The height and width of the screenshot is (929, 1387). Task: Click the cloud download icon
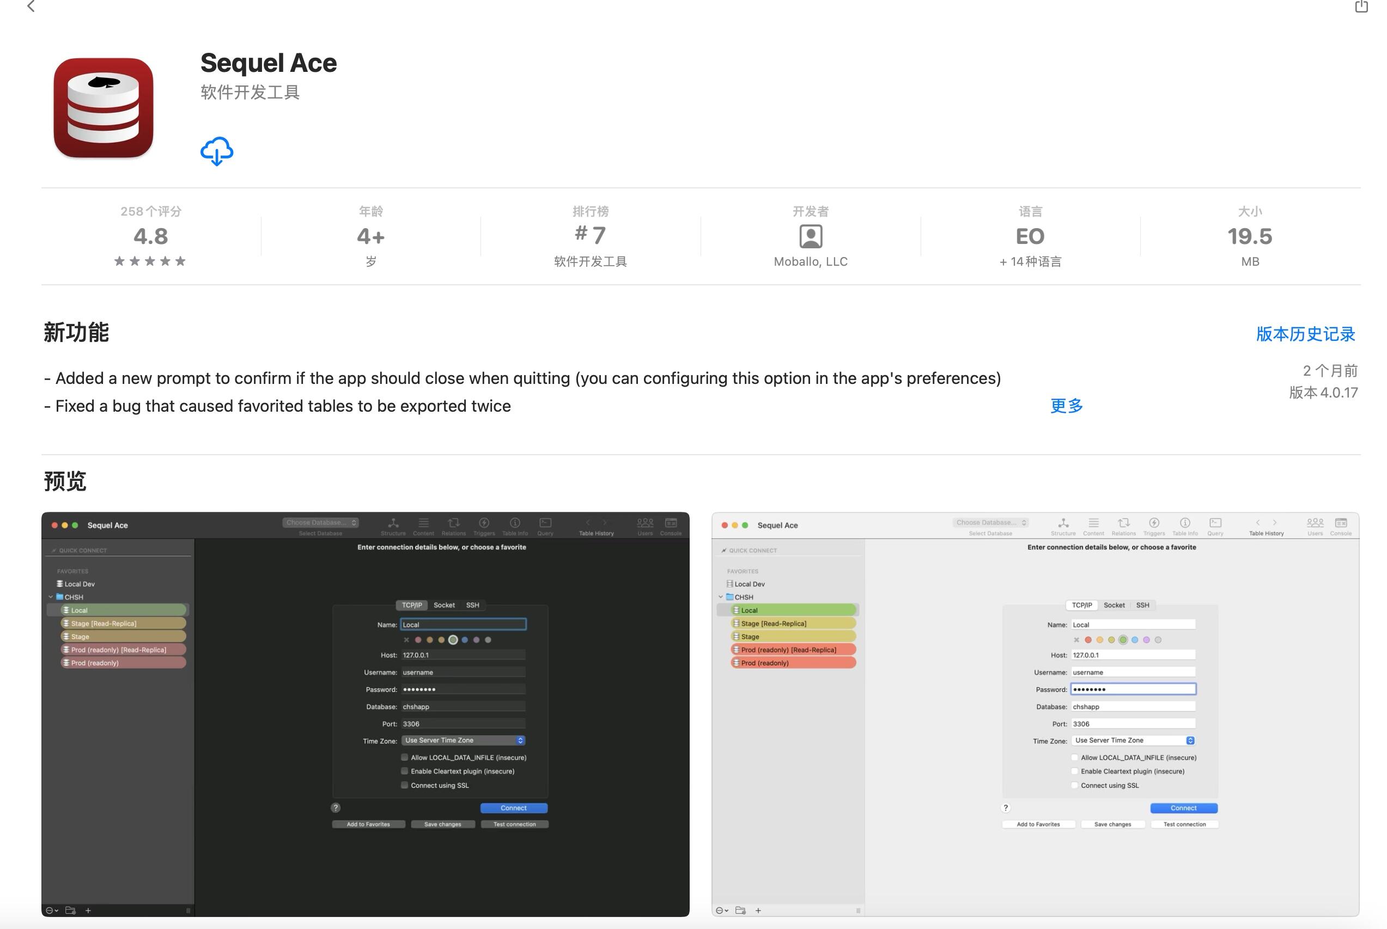(216, 151)
